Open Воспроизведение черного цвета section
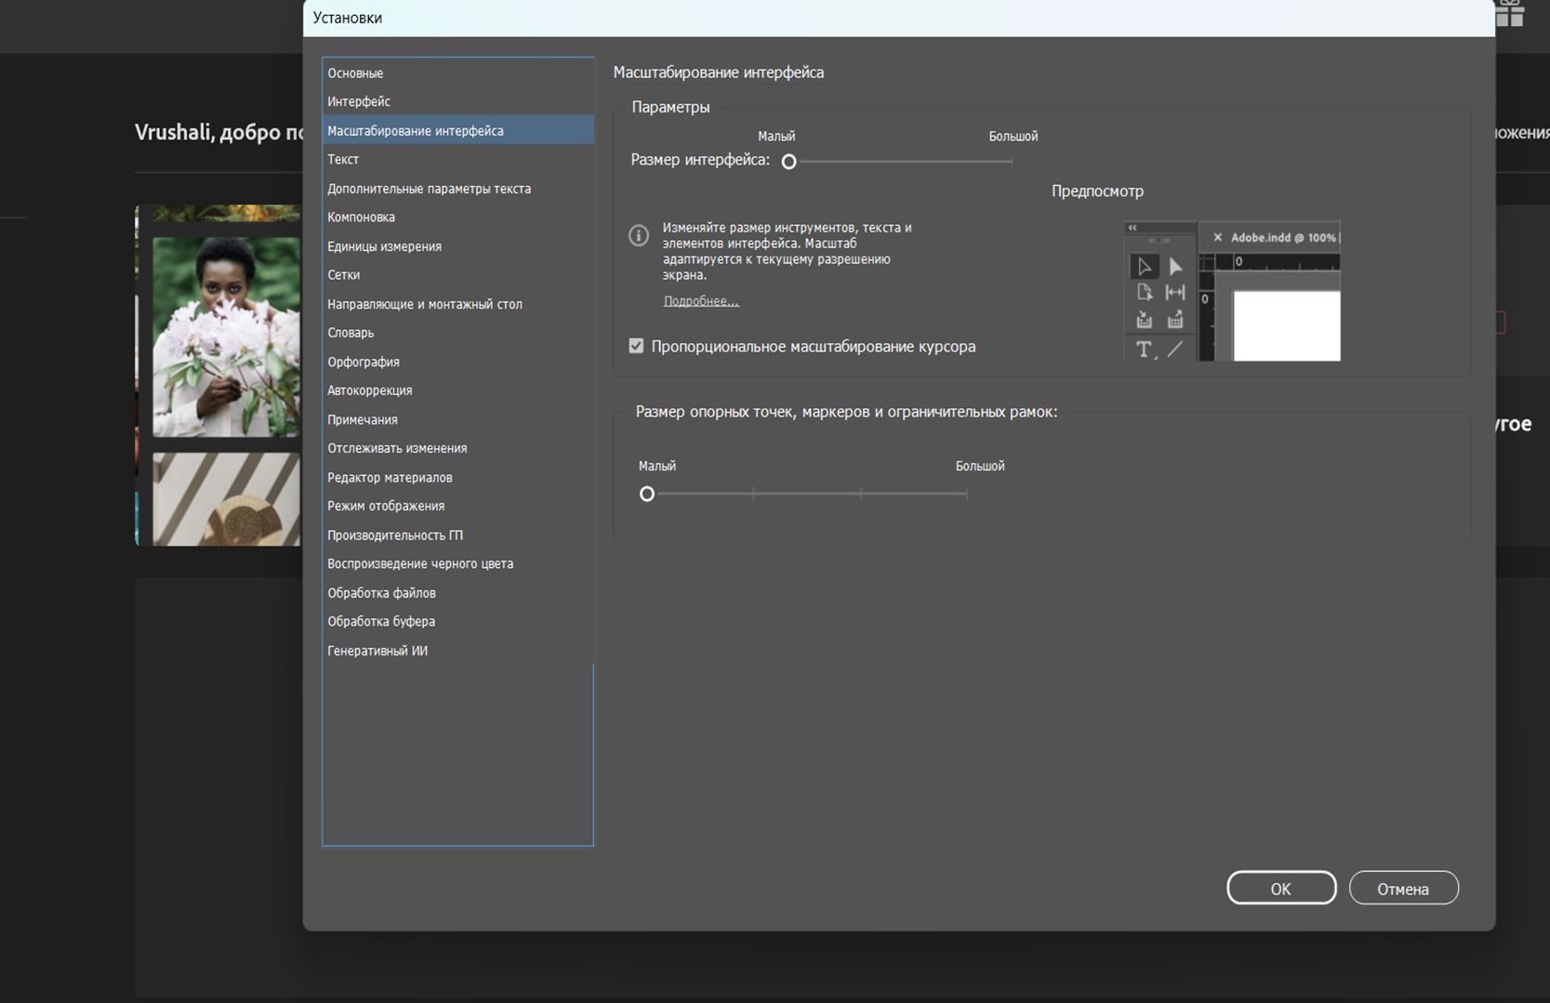This screenshot has height=1003, width=1550. [x=457, y=563]
